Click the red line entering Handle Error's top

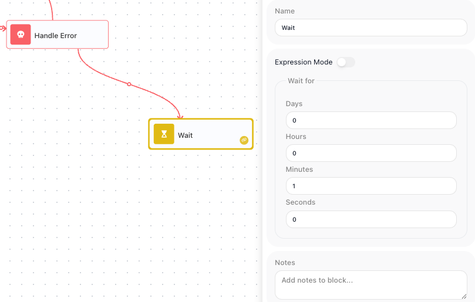(x=50, y=10)
